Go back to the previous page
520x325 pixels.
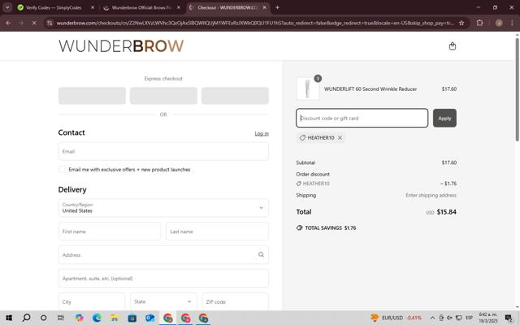[9, 23]
